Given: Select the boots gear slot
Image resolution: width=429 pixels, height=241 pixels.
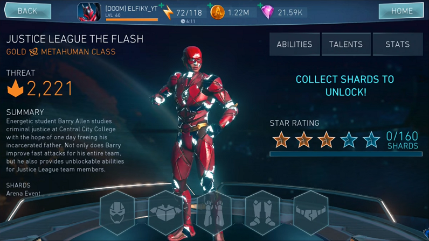Looking at the screenshot, I should [x=262, y=213].
